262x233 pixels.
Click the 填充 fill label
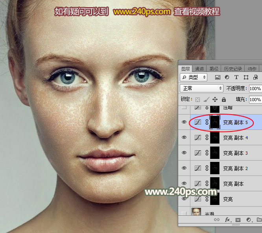pos(241,99)
